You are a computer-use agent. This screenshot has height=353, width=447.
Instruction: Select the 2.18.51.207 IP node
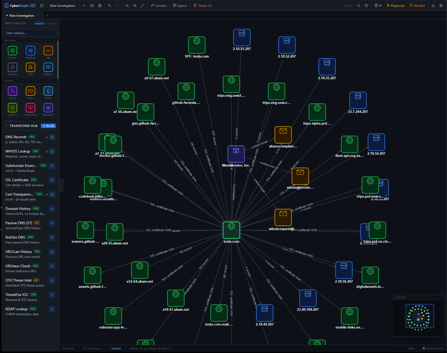[x=242, y=38]
